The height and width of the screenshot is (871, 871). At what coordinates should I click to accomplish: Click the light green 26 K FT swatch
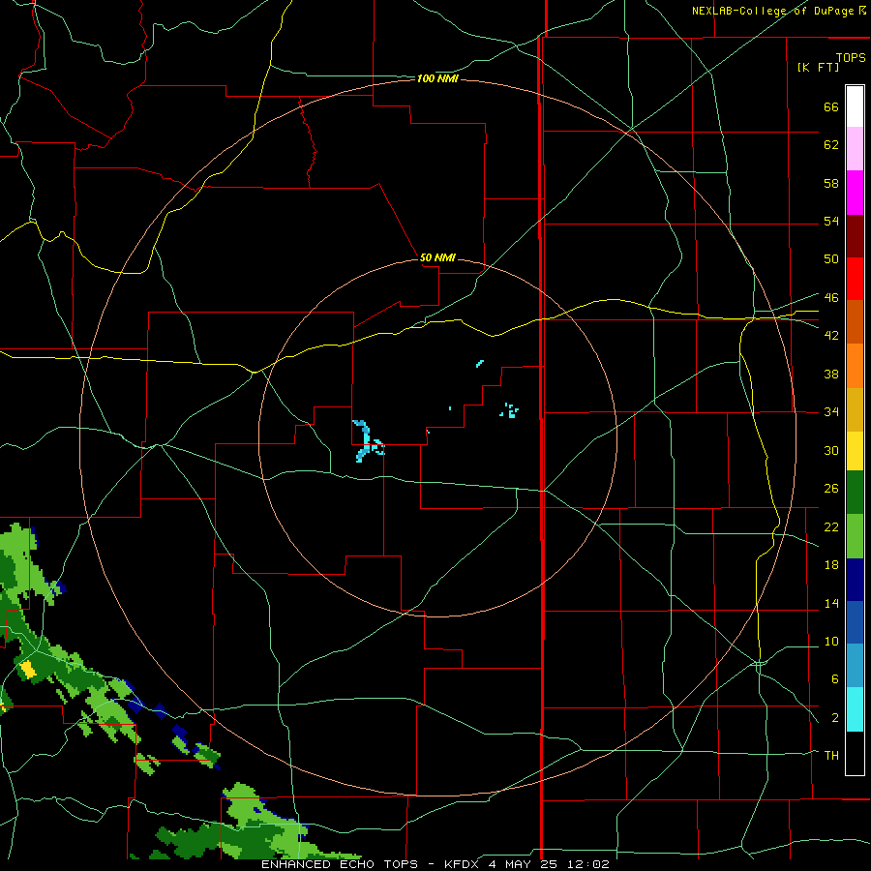tap(855, 536)
